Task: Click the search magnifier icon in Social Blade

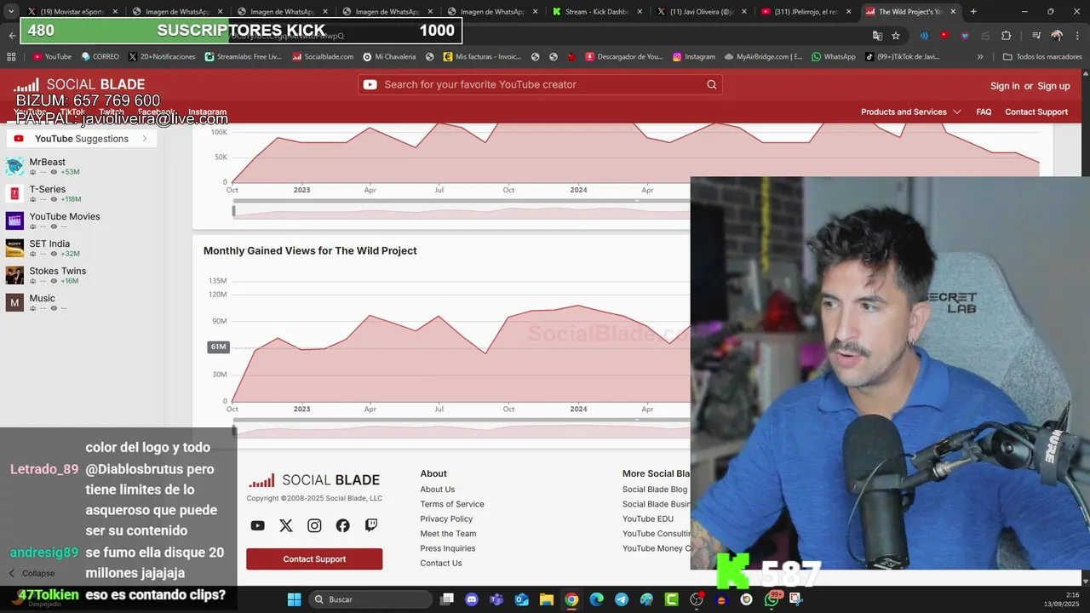Action: tap(711, 84)
